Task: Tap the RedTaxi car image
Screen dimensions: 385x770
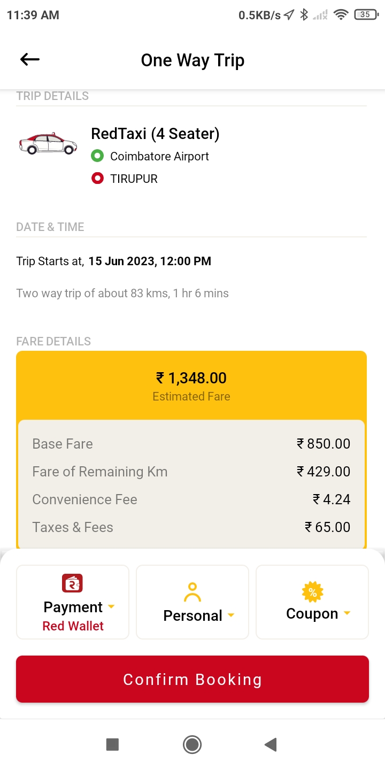Action: pos(48,143)
